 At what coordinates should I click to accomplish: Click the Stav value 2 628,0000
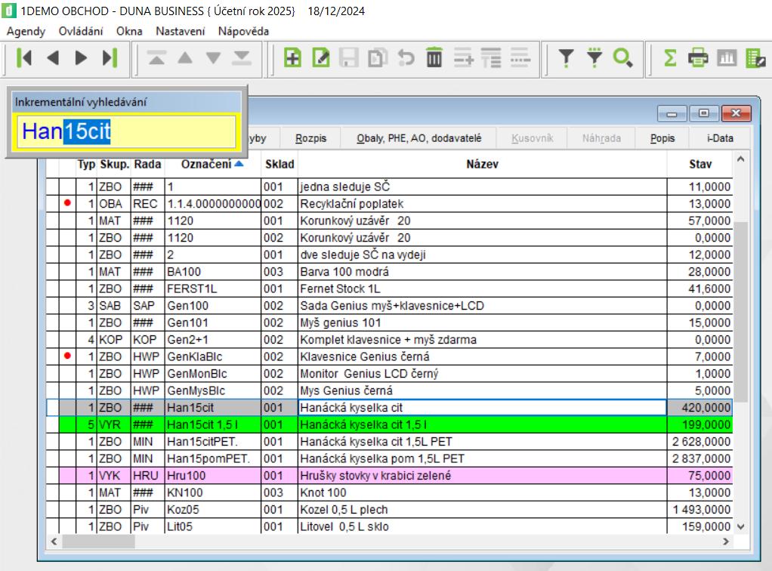coord(700,442)
